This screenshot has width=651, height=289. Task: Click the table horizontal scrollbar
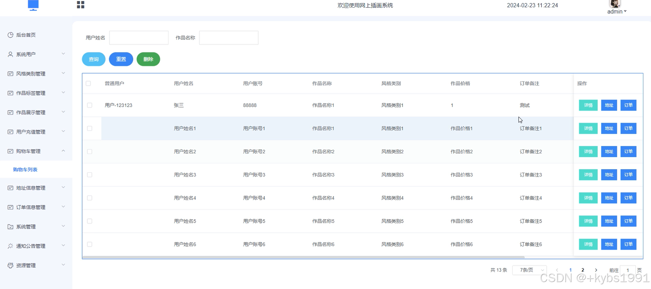[x=303, y=257]
